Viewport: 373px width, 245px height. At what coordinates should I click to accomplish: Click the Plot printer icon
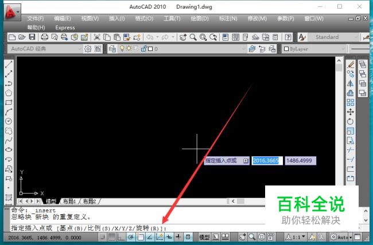[x=45, y=37]
